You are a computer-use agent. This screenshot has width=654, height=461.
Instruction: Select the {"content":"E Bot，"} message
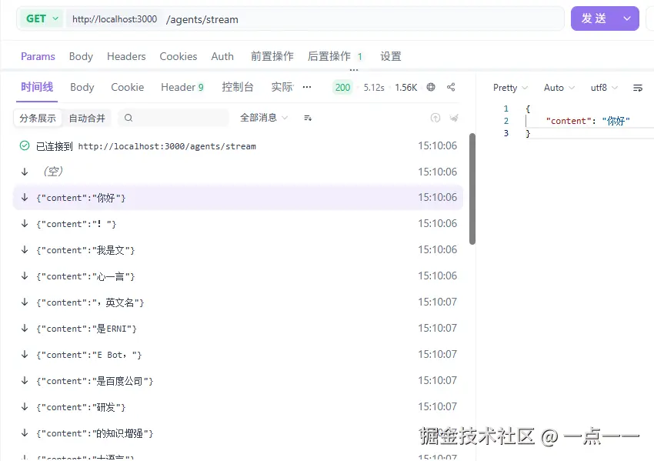click(238, 355)
